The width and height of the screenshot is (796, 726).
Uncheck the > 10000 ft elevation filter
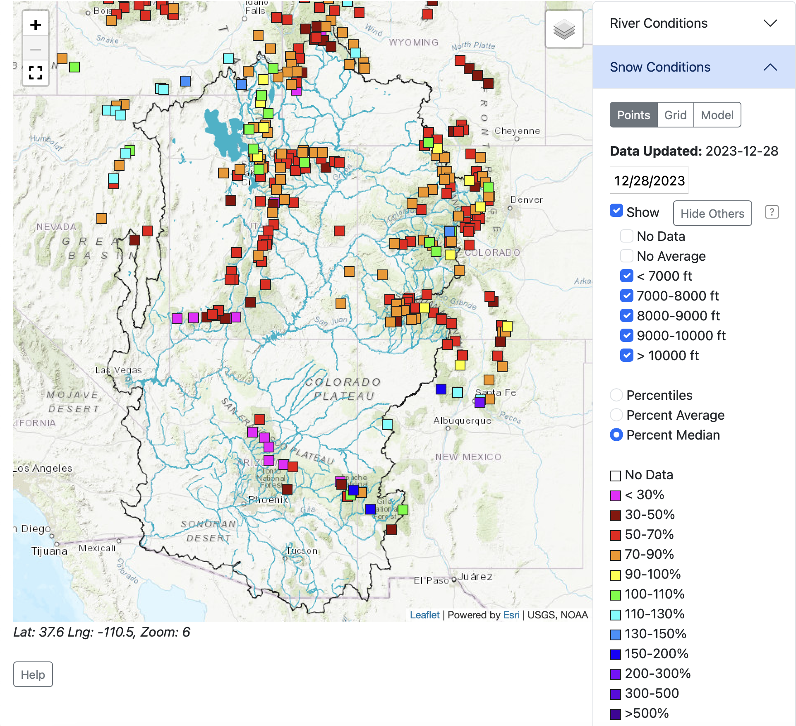(x=626, y=356)
